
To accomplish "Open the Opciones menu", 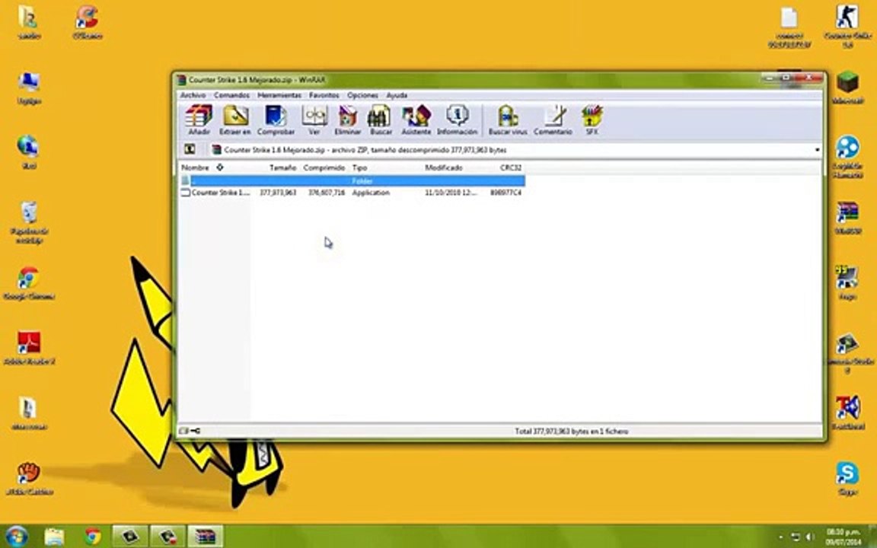I will (x=362, y=95).
